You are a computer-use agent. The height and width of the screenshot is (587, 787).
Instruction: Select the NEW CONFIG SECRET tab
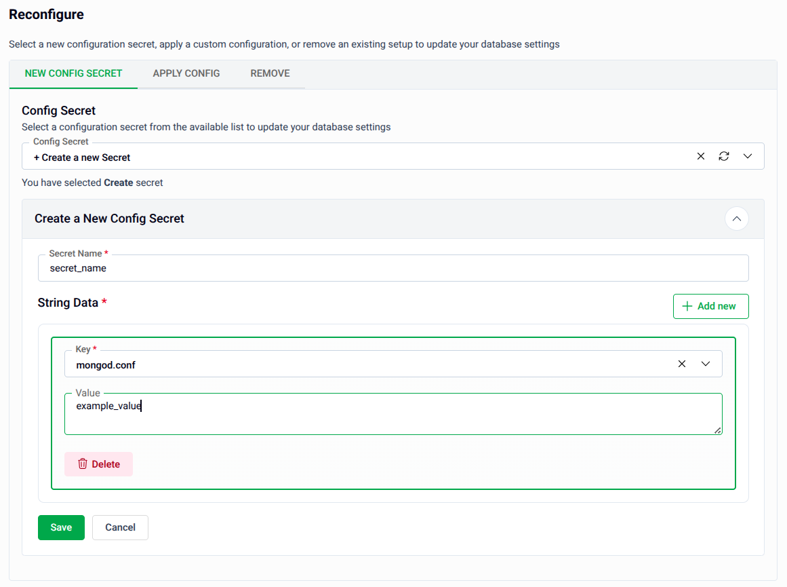(x=73, y=73)
